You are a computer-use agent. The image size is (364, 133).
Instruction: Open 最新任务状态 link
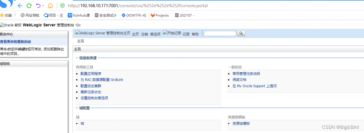pyautogui.click(x=91, y=92)
